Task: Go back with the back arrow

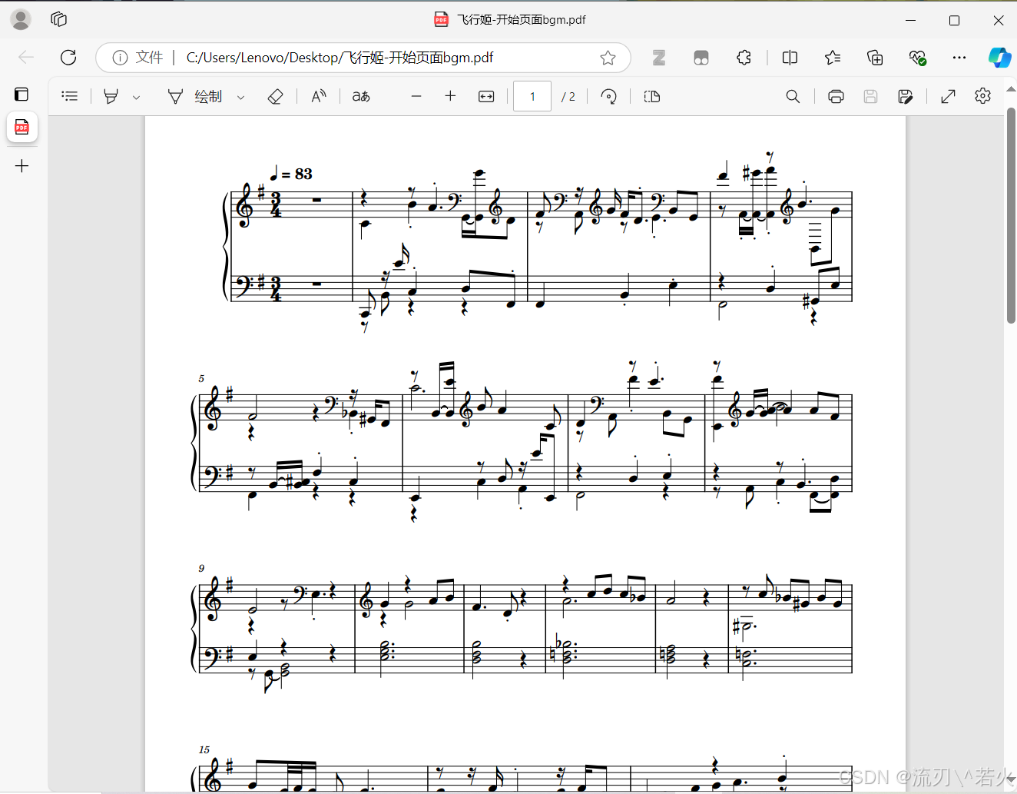Action: click(x=26, y=58)
